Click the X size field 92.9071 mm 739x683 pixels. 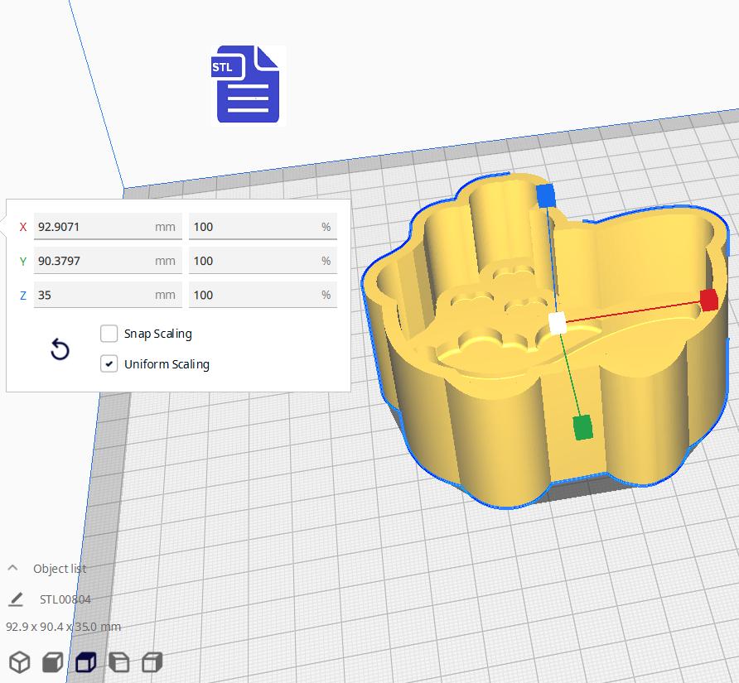(x=108, y=227)
